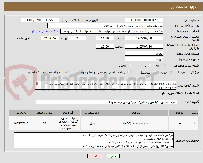The height and width of the screenshot is (163, 203).
Task: Click buyer organization name field
Action: coord(105,26)
